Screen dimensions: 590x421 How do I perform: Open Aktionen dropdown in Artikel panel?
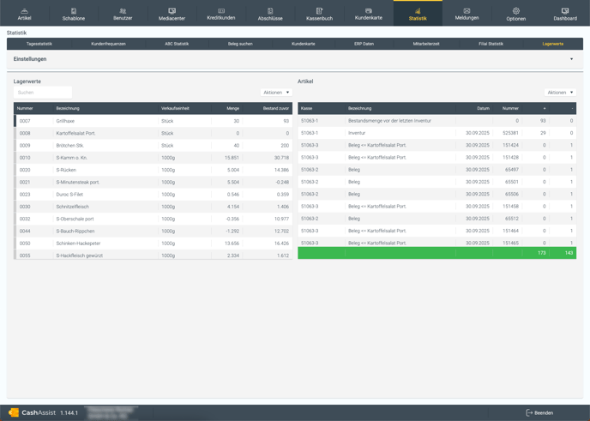coord(559,93)
